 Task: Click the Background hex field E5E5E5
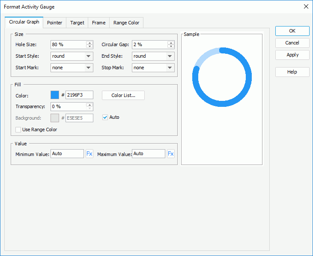[x=79, y=118]
